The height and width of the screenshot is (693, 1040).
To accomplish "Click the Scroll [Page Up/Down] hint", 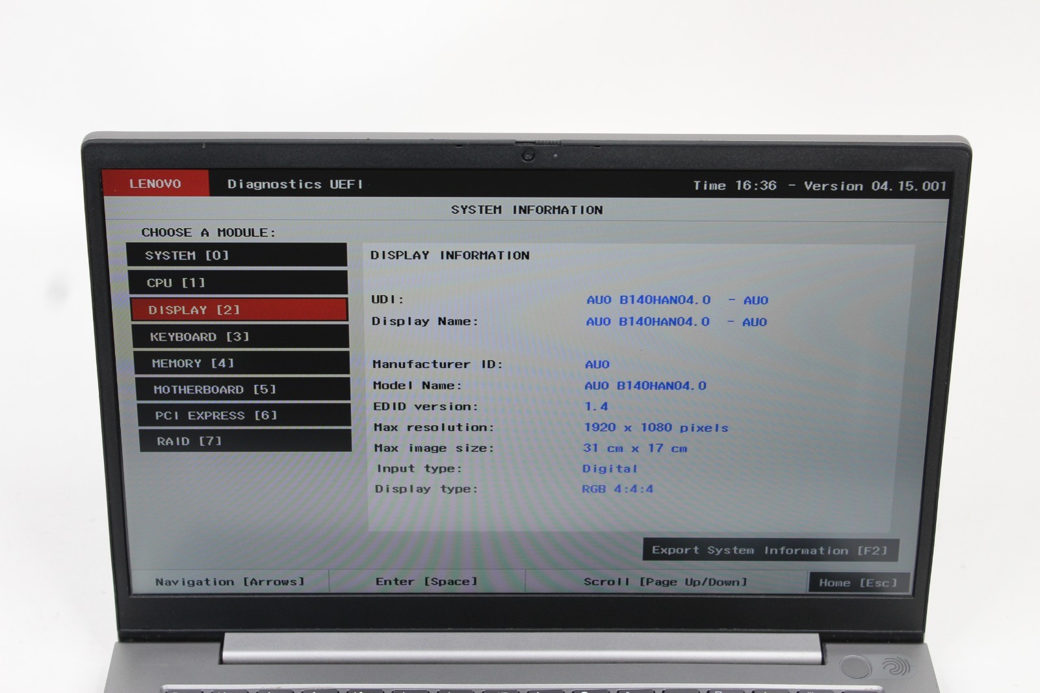I will (x=666, y=582).
